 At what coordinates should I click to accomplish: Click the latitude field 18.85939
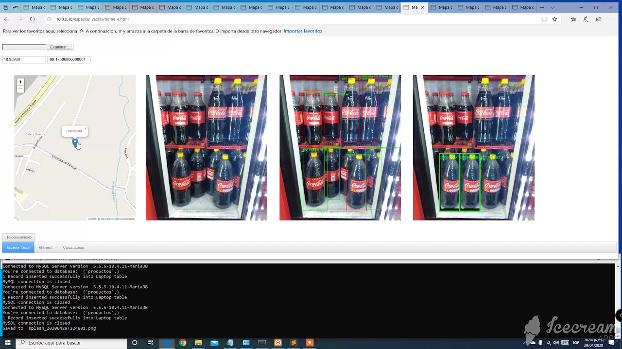pos(24,59)
